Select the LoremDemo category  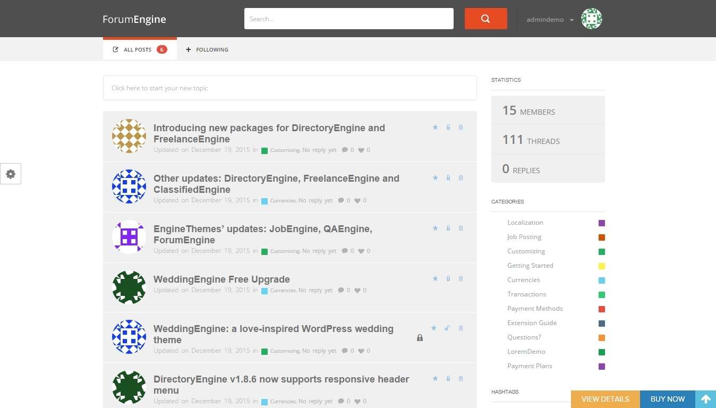pyautogui.click(x=526, y=352)
